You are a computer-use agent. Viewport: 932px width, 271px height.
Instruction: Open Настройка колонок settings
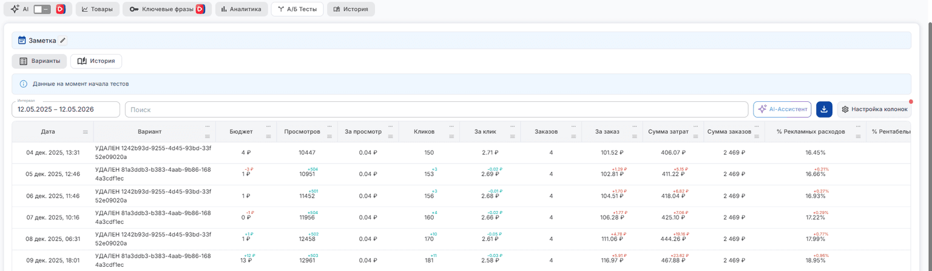tap(874, 109)
